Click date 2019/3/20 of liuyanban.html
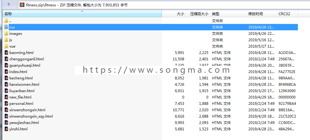310x140 pixels. click(x=261, y=91)
